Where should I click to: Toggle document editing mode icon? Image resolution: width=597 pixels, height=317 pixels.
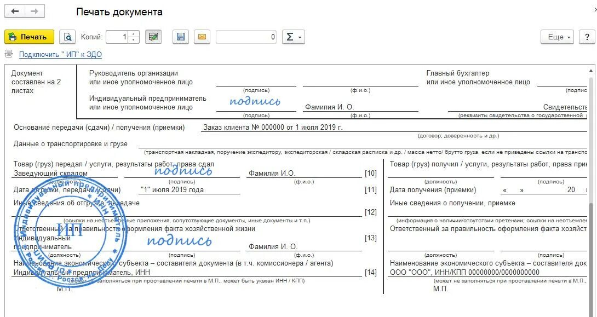pyautogui.click(x=153, y=37)
